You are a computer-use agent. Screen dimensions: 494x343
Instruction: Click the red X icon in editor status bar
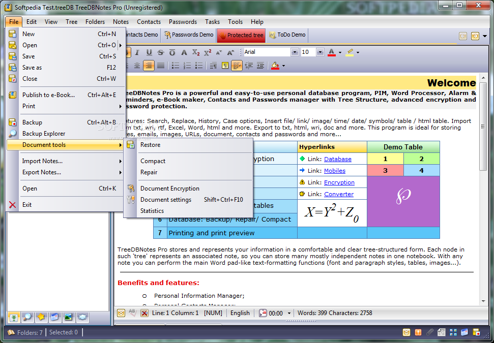pyautogui.click(x=144, y=313)
